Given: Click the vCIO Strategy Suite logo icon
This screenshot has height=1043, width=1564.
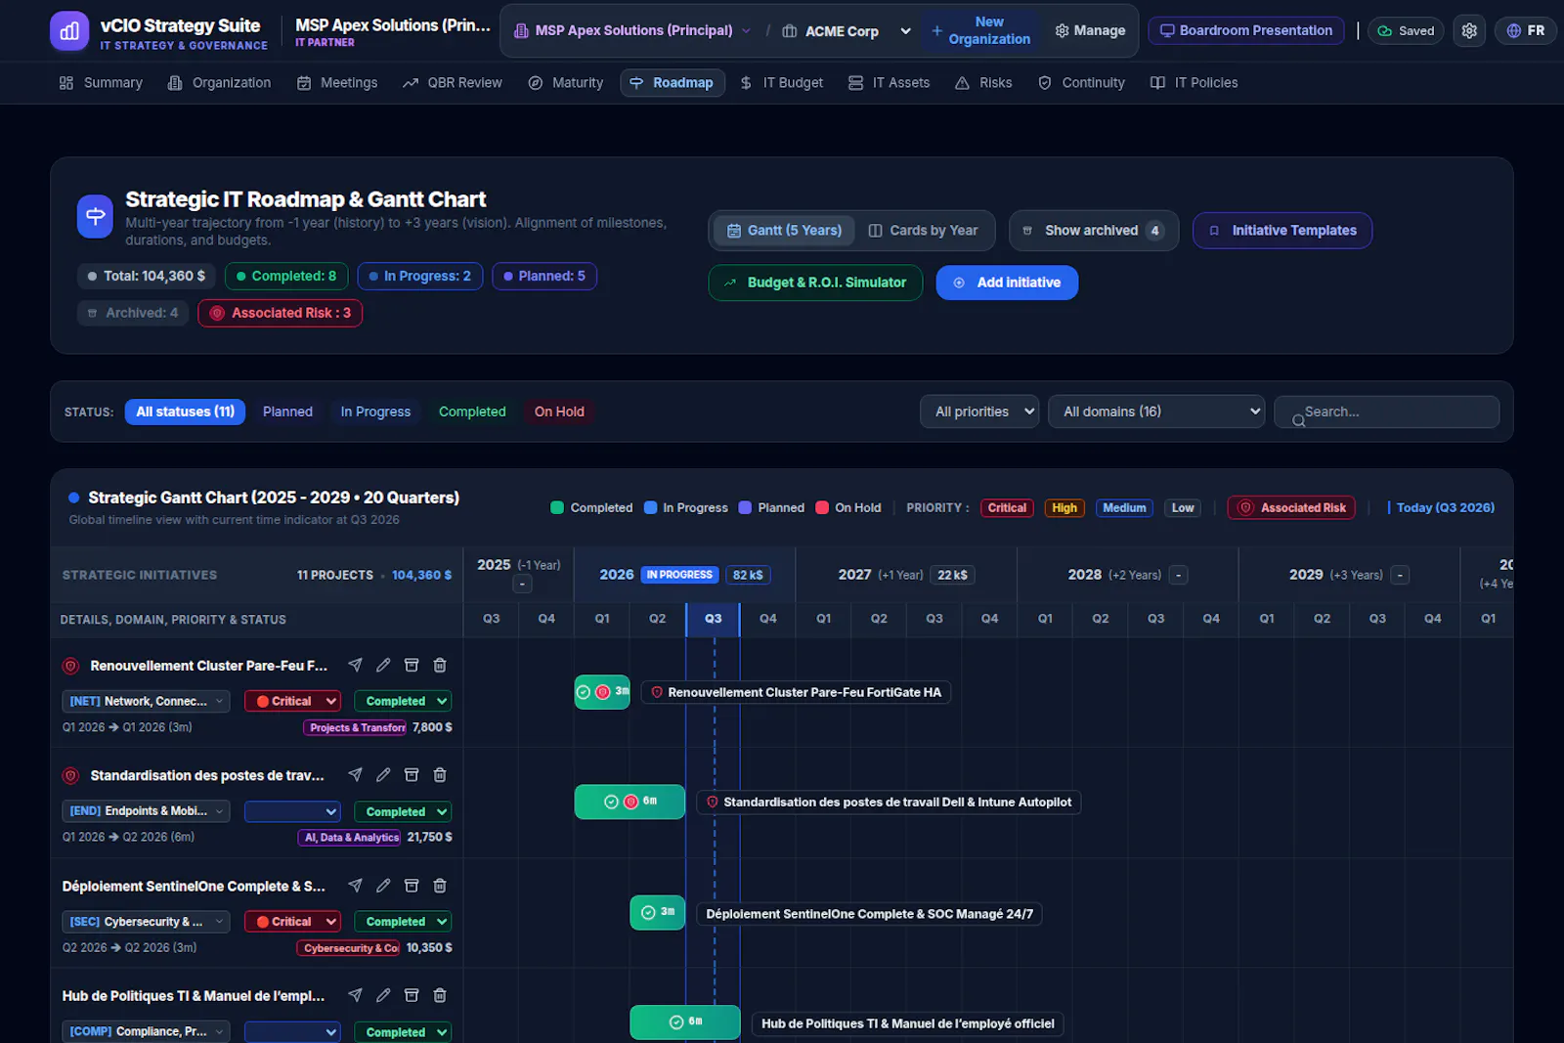Looking at the screenshot, I should 68,31.
